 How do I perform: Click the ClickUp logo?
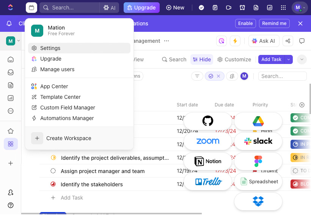click(x=10, y=8)
